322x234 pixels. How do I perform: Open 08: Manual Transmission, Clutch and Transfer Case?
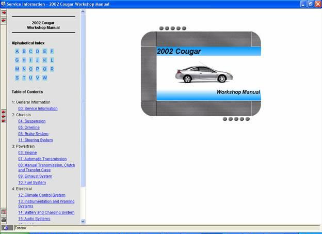46,167
